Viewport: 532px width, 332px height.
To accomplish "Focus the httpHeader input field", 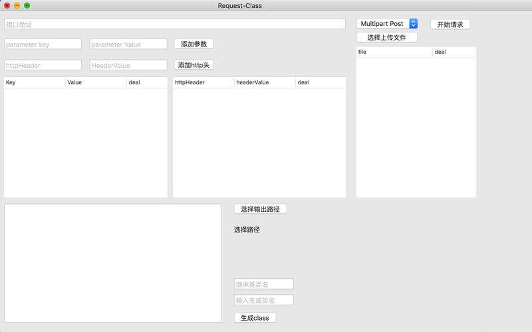I will click(43, 65).
